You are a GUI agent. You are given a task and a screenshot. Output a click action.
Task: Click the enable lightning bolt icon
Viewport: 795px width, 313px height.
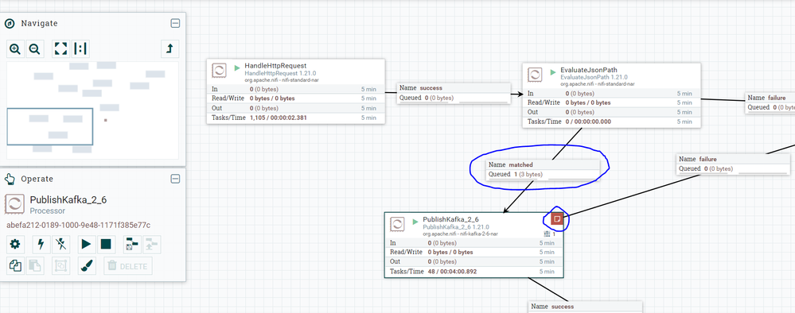pyautogui.click(x=41, y=245)
